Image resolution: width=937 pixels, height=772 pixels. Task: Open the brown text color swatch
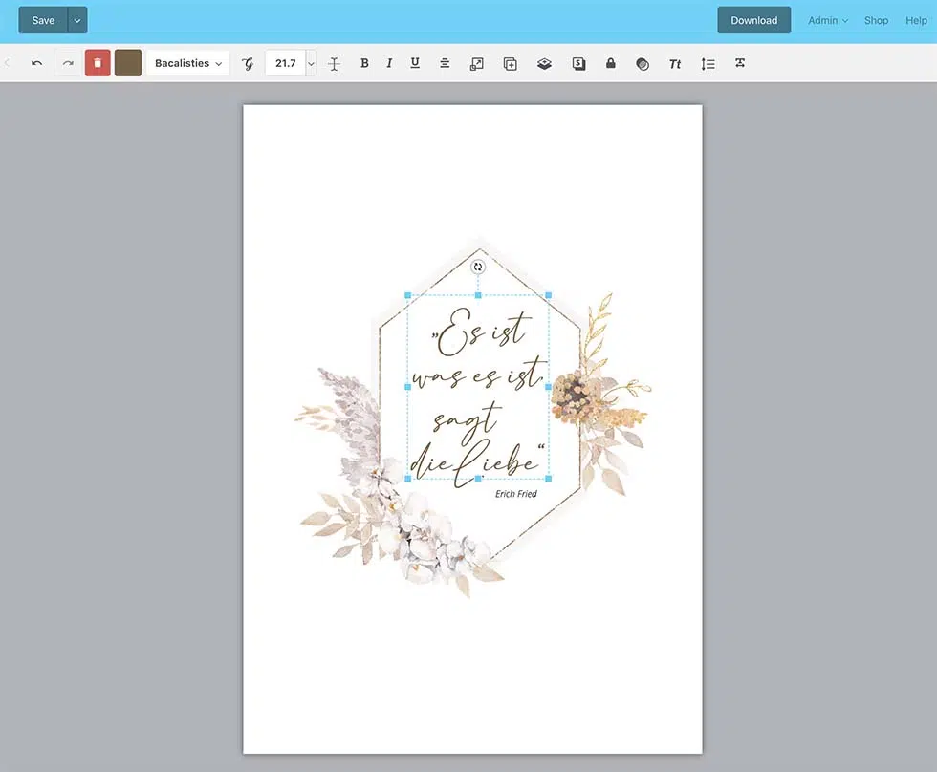point(128,63)
